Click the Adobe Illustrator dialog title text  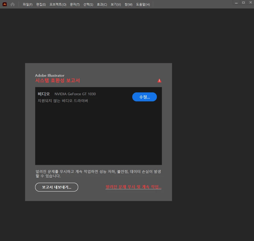coord(50,75)
